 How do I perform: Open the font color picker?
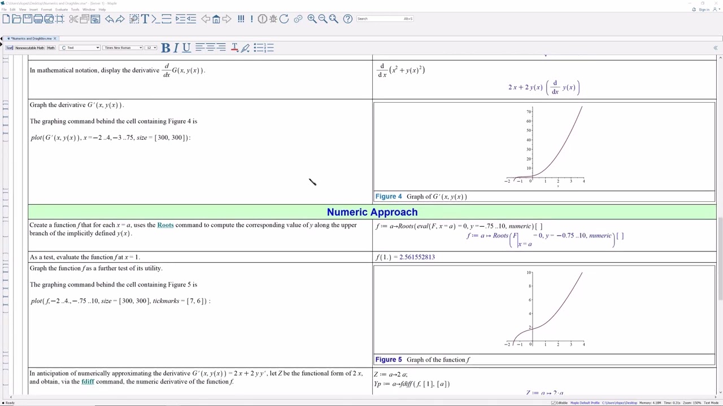[x=234, y=48]
